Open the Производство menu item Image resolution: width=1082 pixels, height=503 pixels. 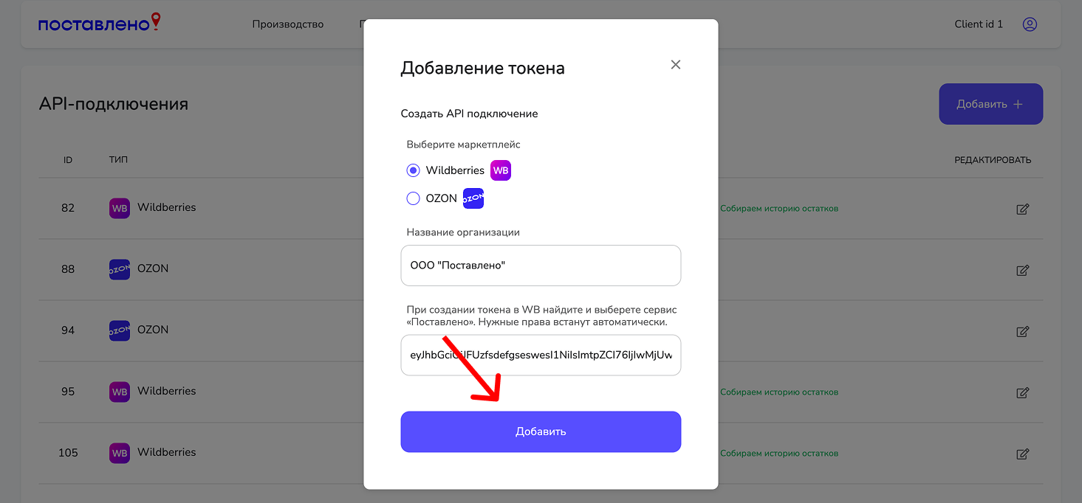coord(287,24)
